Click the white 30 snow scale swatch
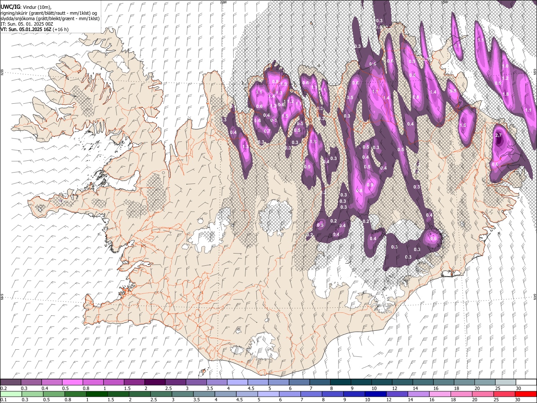This screenshot has height=403, width=537. (526, 382)
